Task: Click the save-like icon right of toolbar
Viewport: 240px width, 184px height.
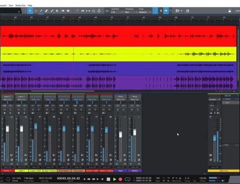Action: click(x=188, y=11)
